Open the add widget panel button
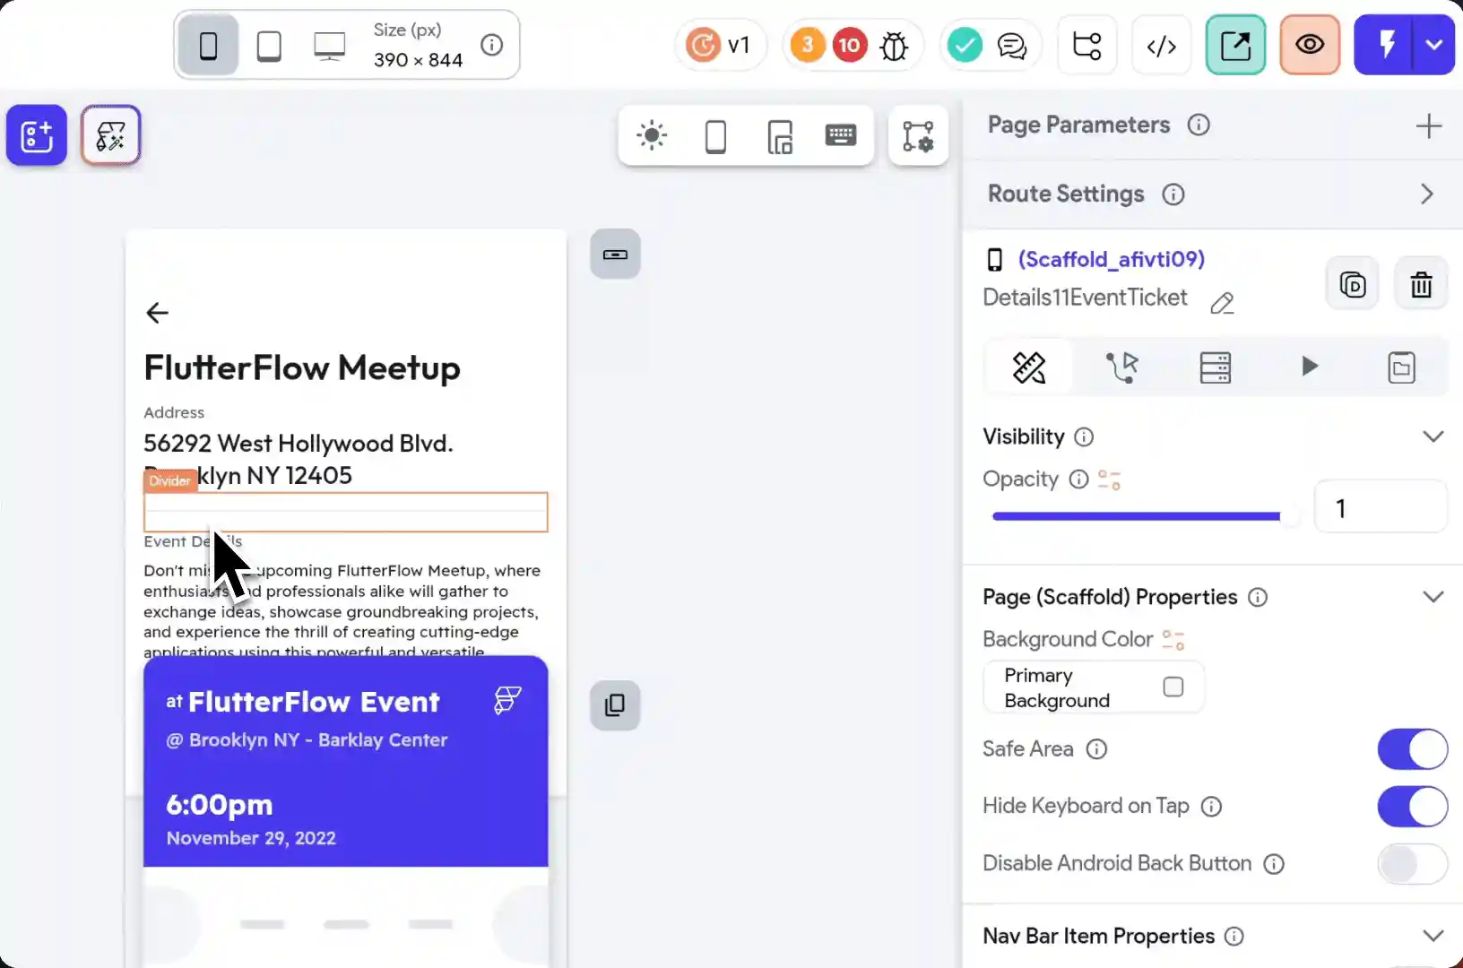 tap(37, 136)
